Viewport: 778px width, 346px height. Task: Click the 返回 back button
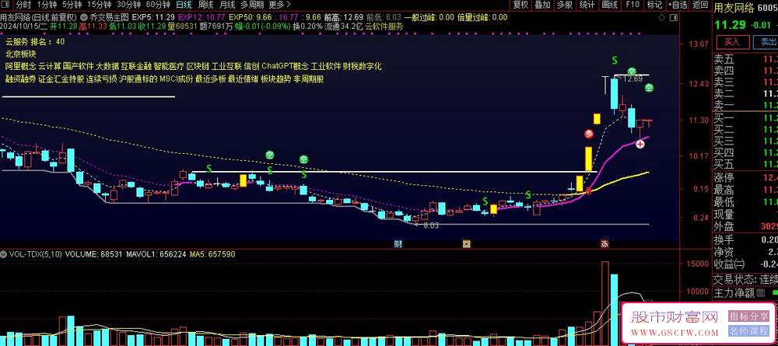[699, 5]
